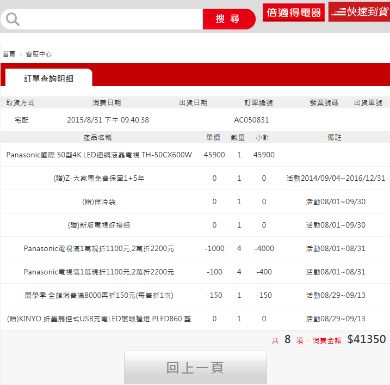Open the 快速到貨 fast delivery banner

[359, 11]
